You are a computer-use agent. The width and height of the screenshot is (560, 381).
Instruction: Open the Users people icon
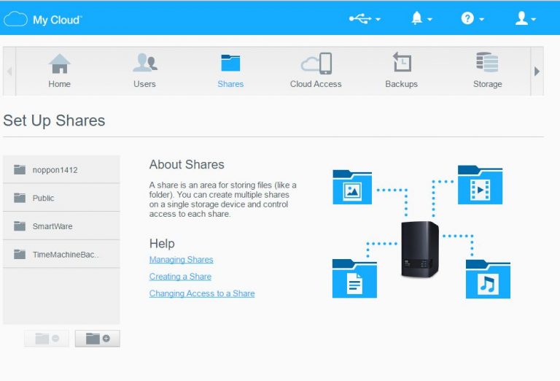coord(144,63)
